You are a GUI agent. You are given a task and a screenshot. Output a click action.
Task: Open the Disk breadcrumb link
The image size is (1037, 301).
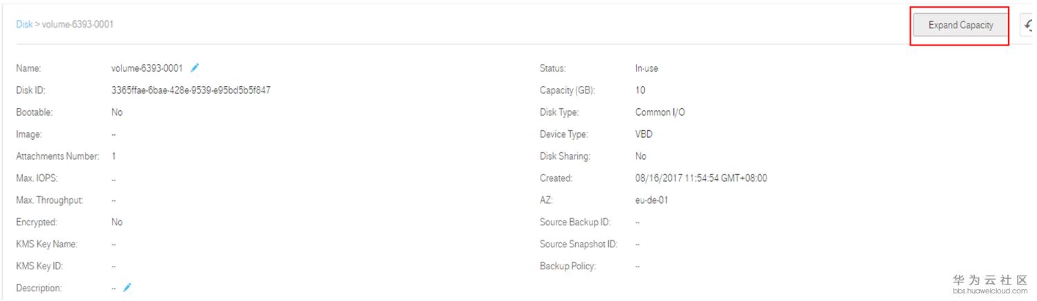click(24, 24)
